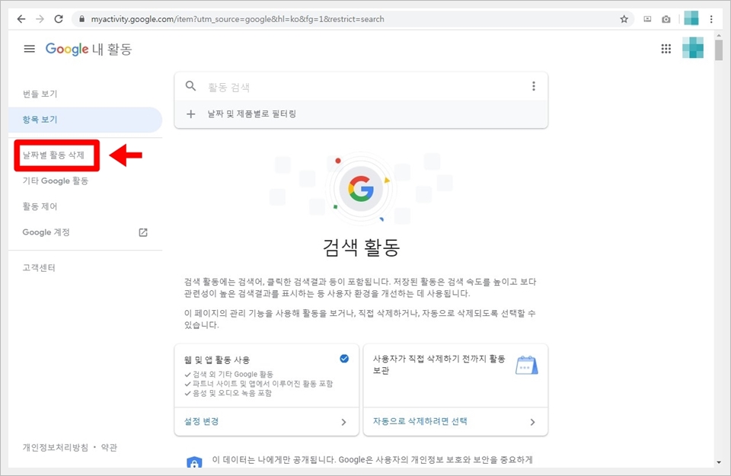
Task: Click 파트너 사이트 및 앱에서 이루어진 활동 포함
Action: [263, 384]
